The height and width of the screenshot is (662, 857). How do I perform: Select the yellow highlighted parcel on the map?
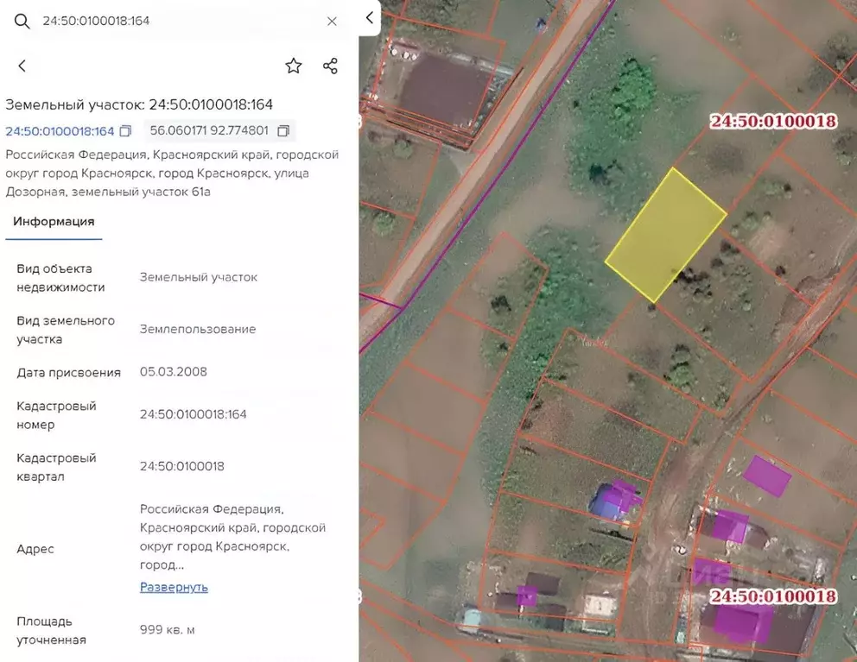click(665, 233)
